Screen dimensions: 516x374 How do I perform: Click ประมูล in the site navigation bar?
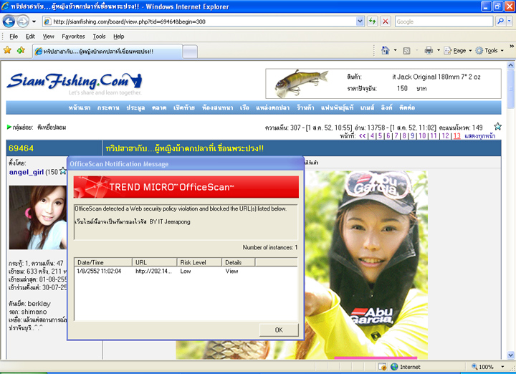(135, 107)
